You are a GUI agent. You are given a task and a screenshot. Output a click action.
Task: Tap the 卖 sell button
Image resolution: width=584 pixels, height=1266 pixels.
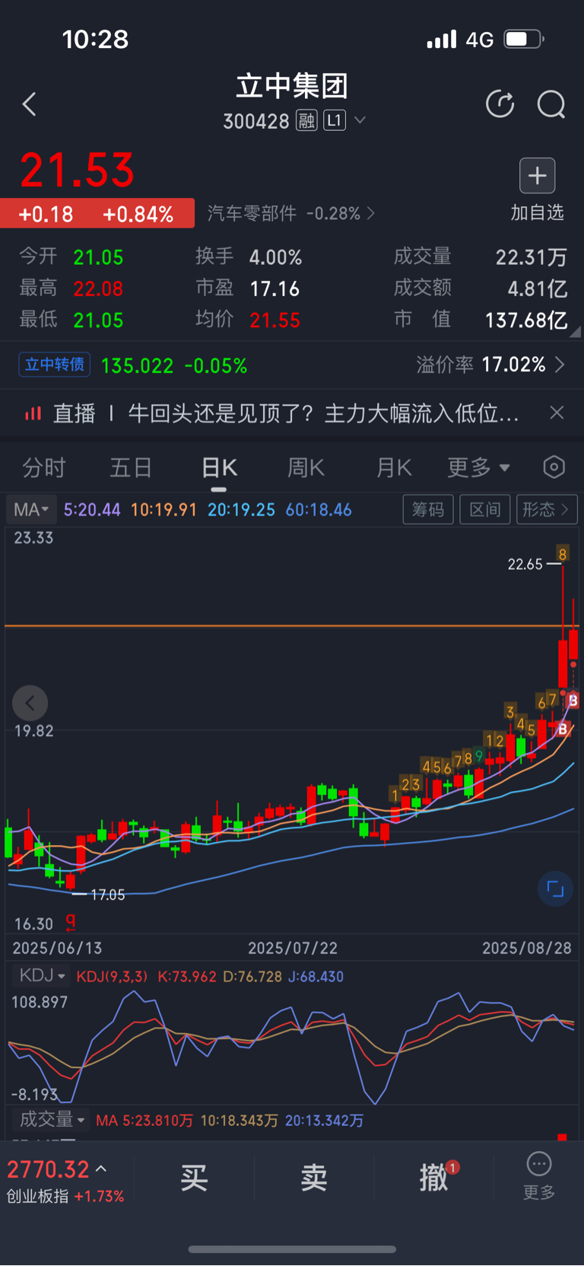(314, 1177)
